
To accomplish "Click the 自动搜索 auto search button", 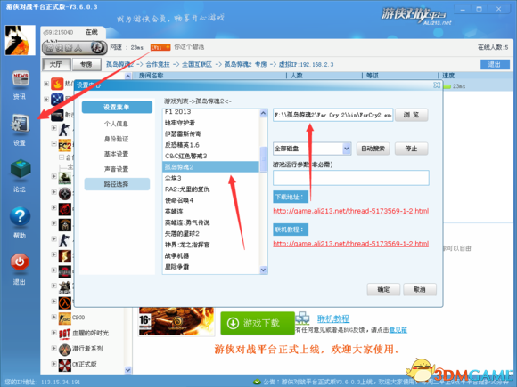I will pos(373,149).
